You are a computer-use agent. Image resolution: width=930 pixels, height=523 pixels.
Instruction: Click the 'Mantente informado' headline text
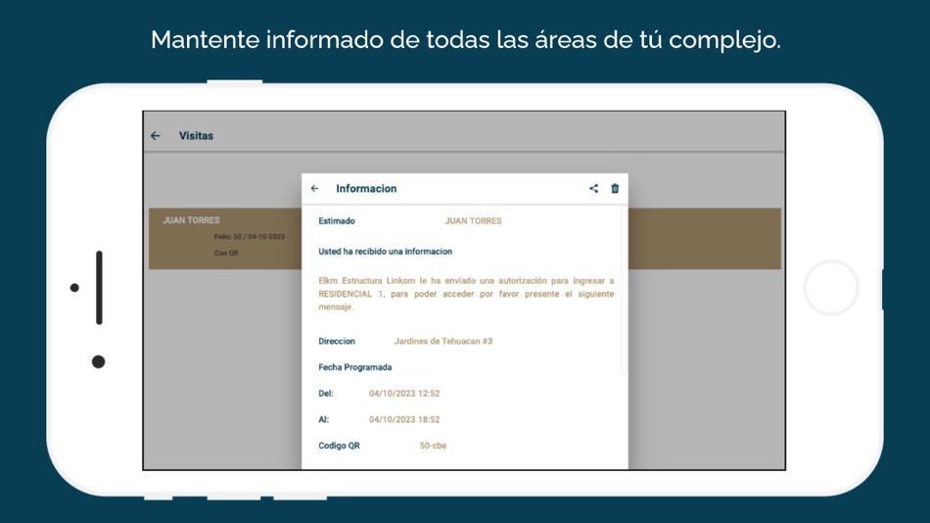[466, 40]
